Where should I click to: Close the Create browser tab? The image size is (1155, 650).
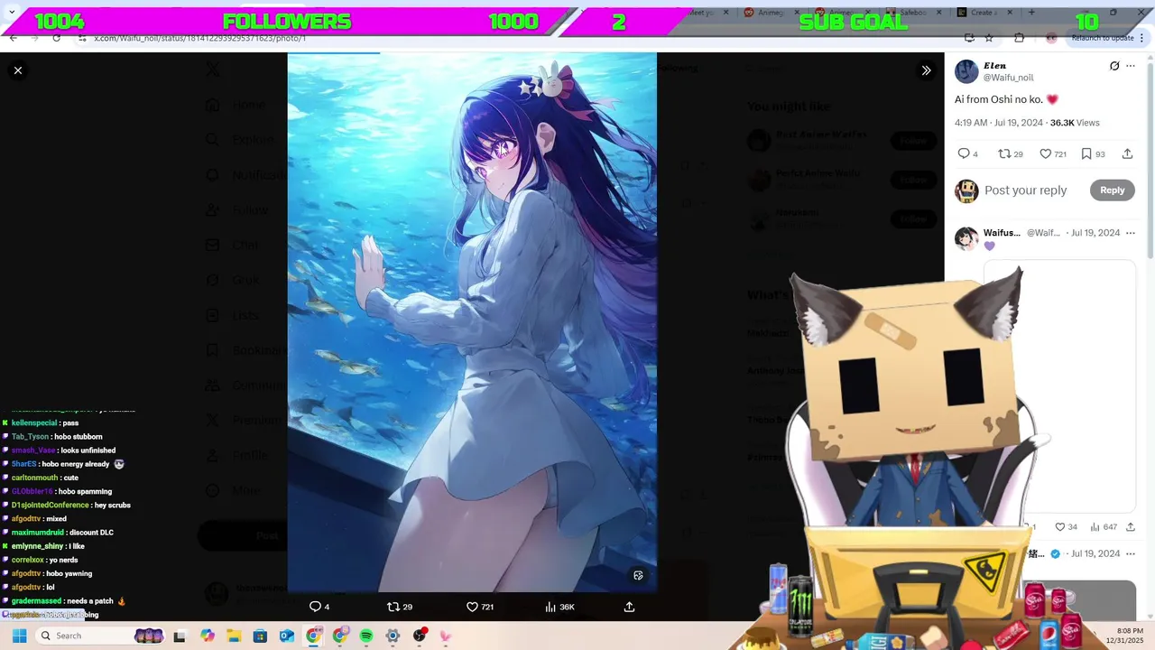click(1008, 13)
